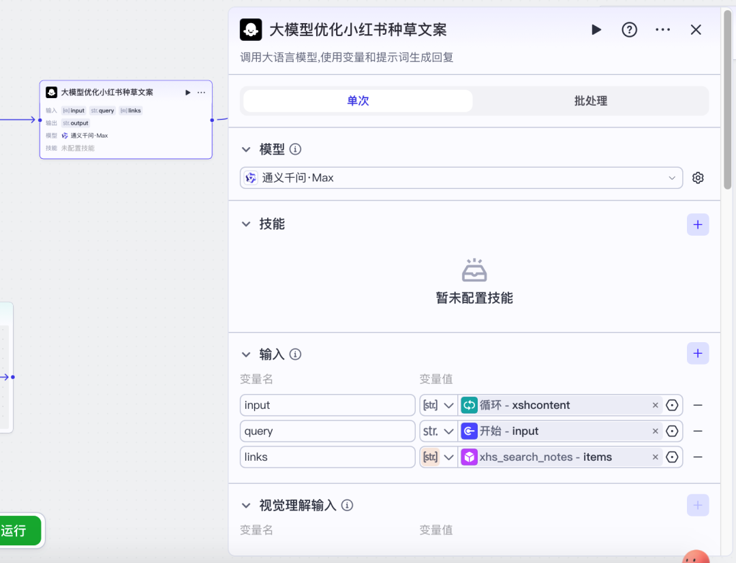
Task: Open type dropdown for links variable
Action: 438,457
